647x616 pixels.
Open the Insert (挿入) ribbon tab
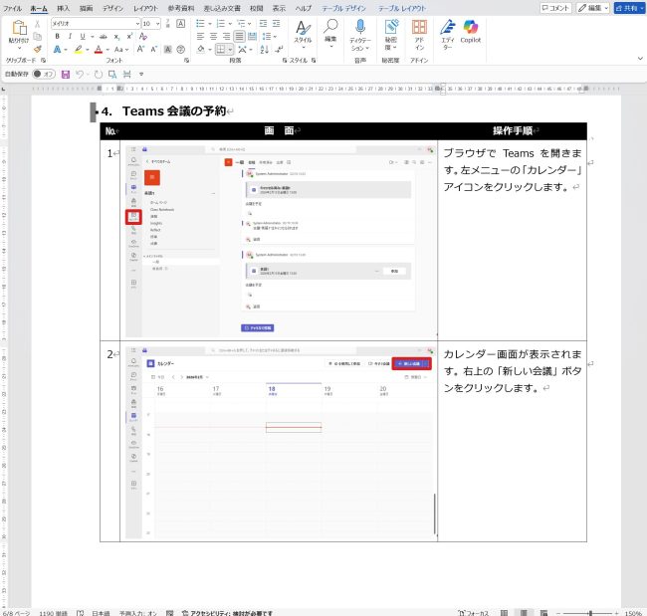coord(63,7)
